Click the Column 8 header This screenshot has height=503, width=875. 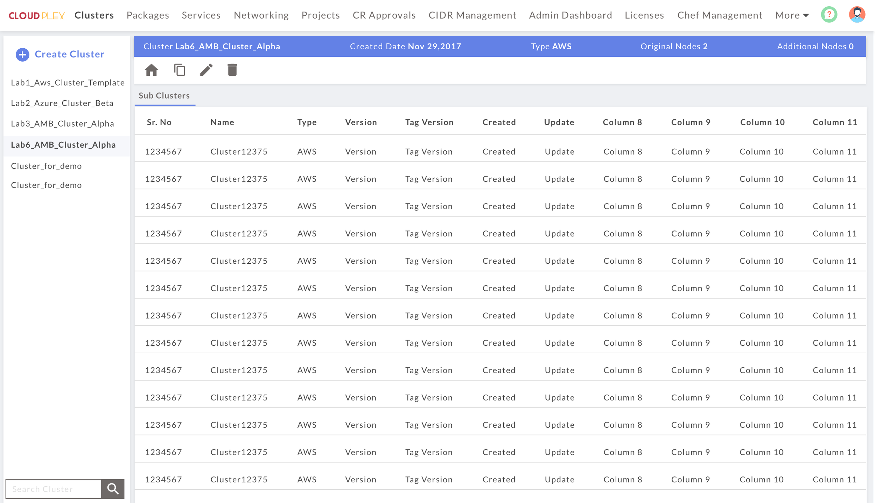pos(622,122)
